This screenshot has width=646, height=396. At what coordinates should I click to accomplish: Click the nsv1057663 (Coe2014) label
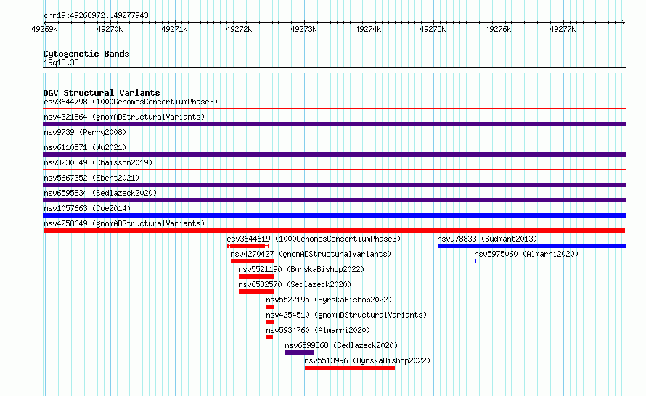point(87,208)
